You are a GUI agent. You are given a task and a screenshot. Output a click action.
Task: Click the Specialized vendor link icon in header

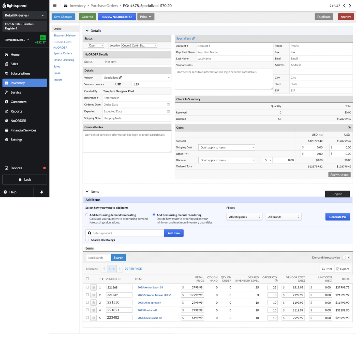coord(194,38)
